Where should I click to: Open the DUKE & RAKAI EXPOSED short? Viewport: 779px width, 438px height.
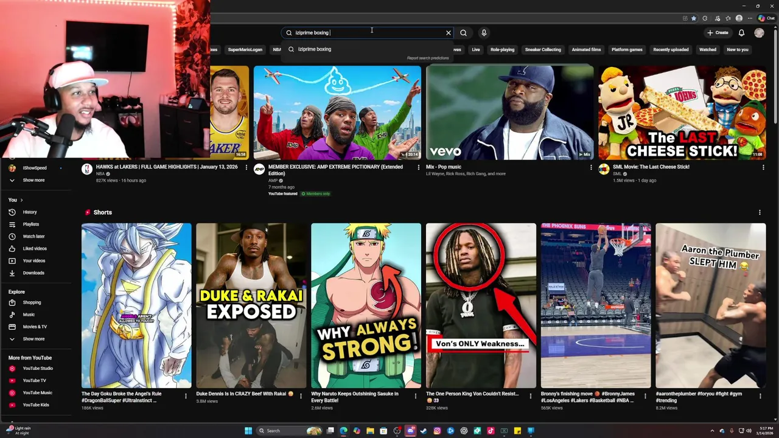pyautogui.click(x=251, y=305)
